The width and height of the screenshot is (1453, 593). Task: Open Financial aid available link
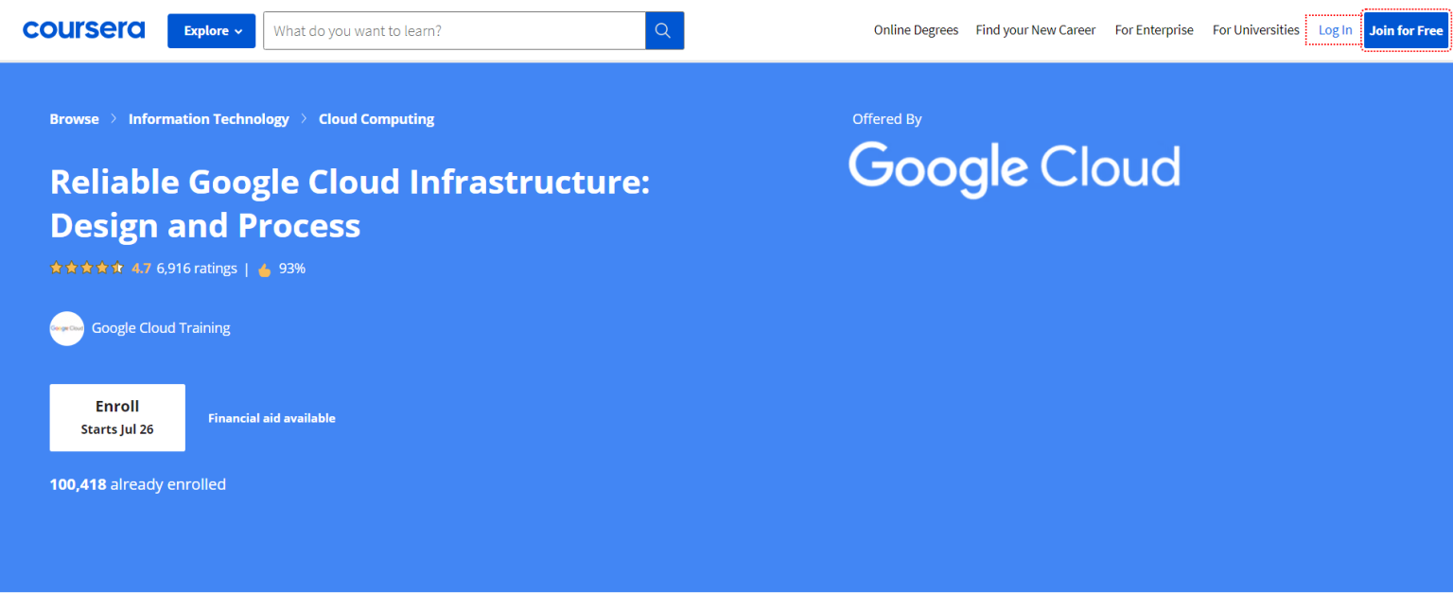pyautogui.click(x=271, y=418)
